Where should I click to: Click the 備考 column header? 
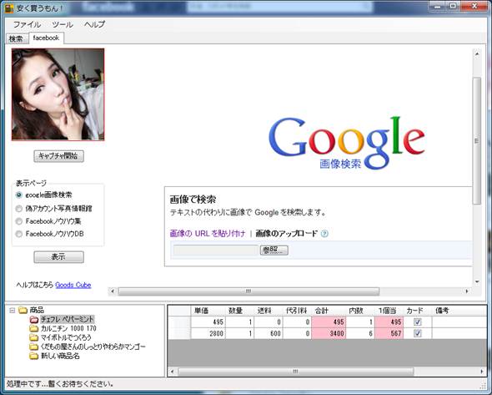[459, 311]
